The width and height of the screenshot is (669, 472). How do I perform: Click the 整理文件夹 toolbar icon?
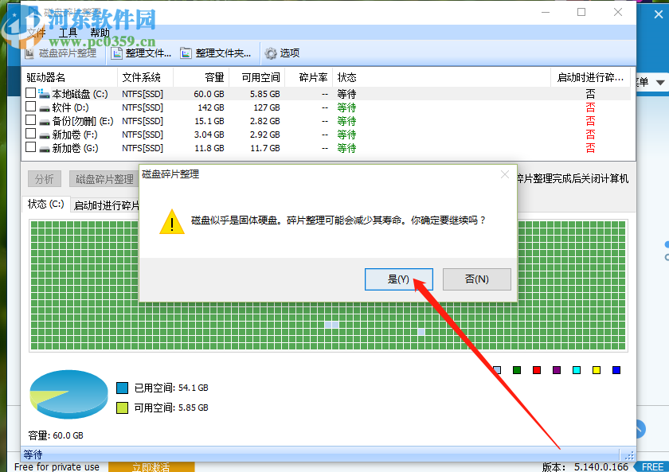tap(186, 53)
